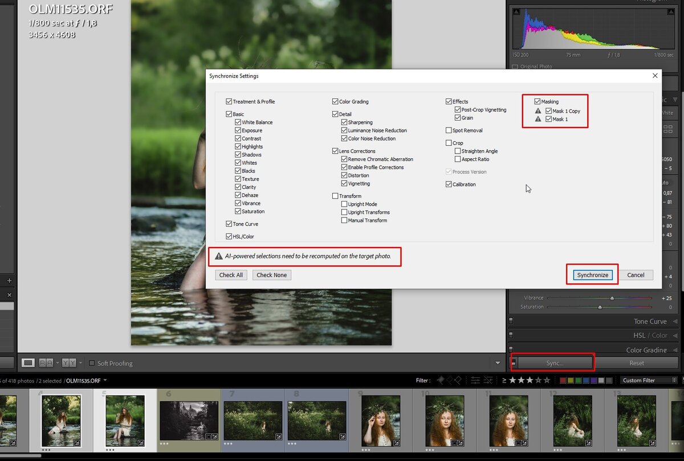Viewport: 684px width, 461px height.
Task: Adjust Vibrance slider handle
Action: click(612, 298)
